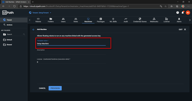The width and height of the screenshot is (192, 101).
Task: Open the Audit tab
Action: coord(126,20)
